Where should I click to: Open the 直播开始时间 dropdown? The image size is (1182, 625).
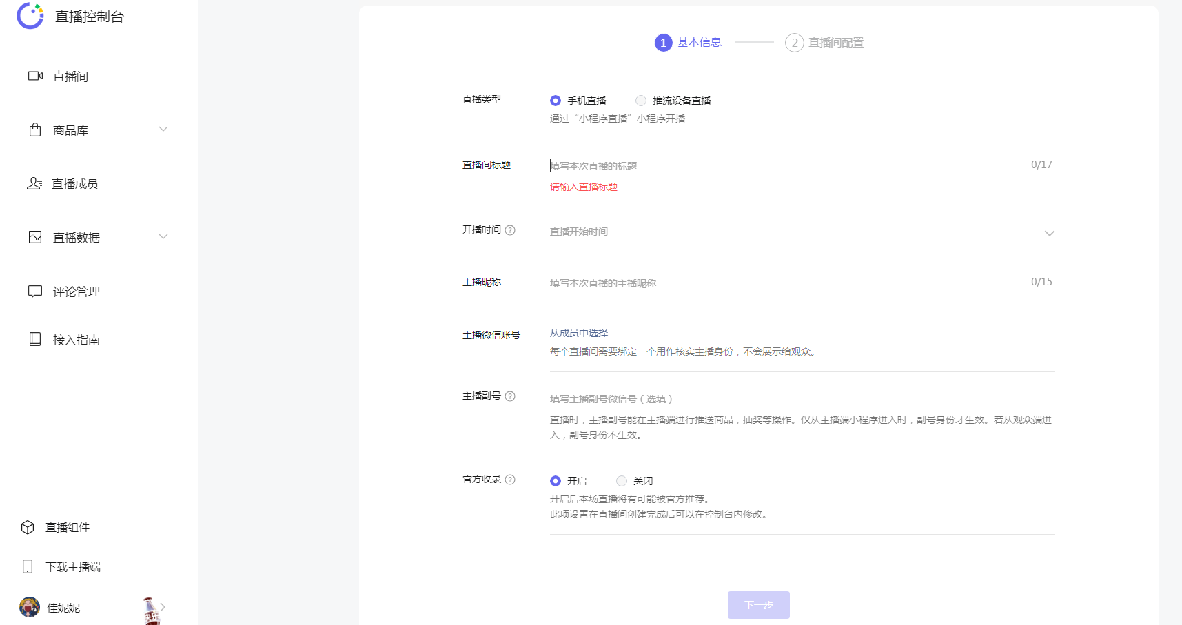[x=802, y=232]
